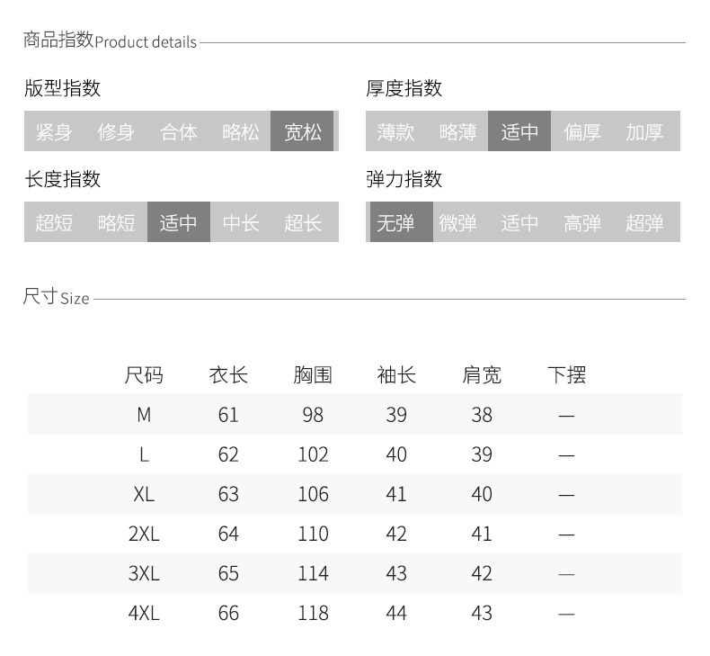This screenshot has width=710, height=656.
Task: Select 紧身 in the fit index
Action: point(54,131)
